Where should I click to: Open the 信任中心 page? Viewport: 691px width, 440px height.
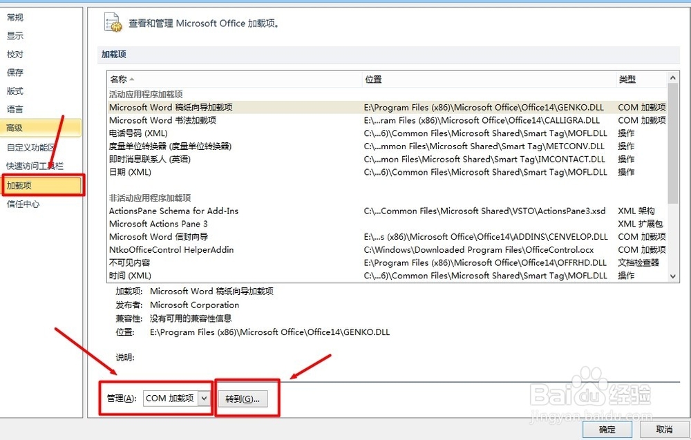(x=23, y=204)
